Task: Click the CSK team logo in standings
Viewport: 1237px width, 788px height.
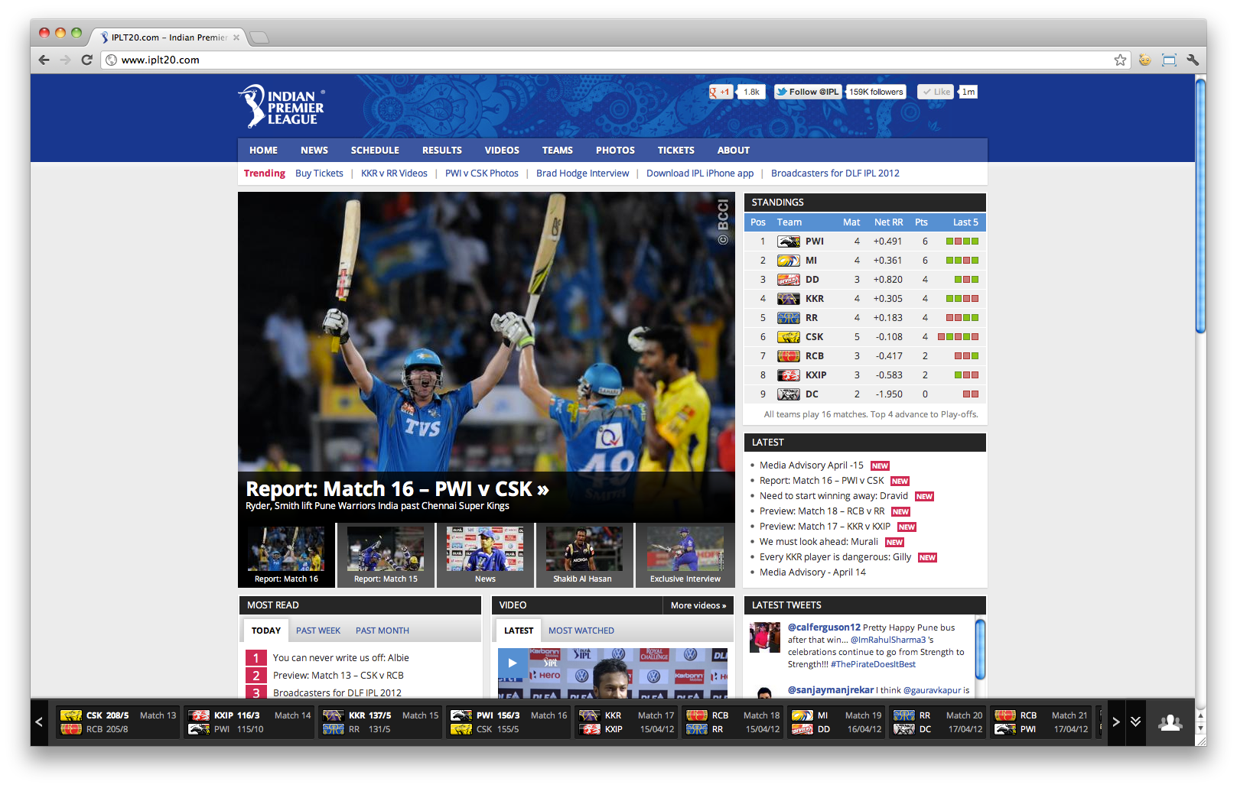Action: tap(789, 337)
